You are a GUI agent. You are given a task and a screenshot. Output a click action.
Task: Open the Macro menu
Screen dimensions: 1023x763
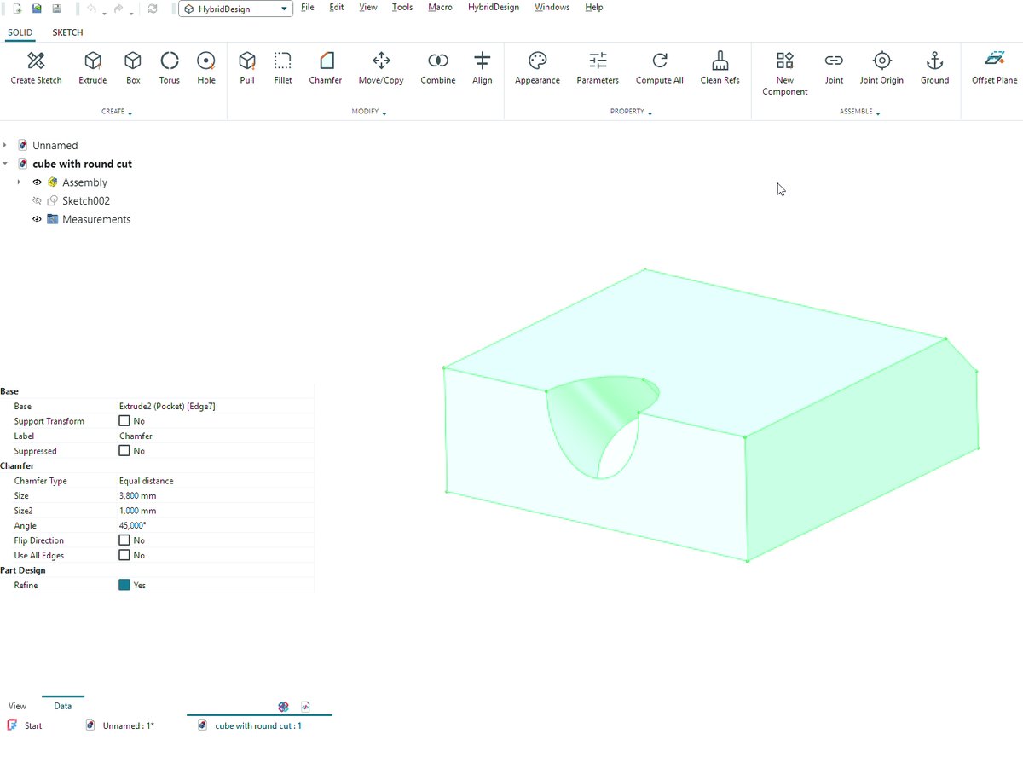[x=440, y=7]
